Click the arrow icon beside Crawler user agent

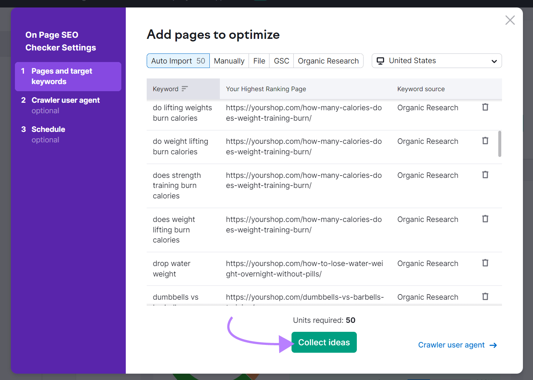click(493, 345)
